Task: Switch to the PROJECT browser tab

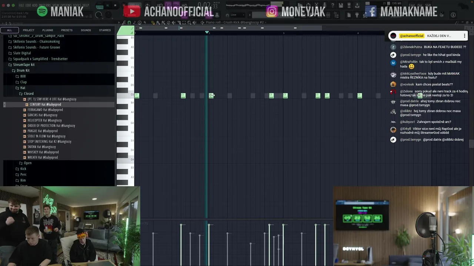Action: tap(29, 30)
